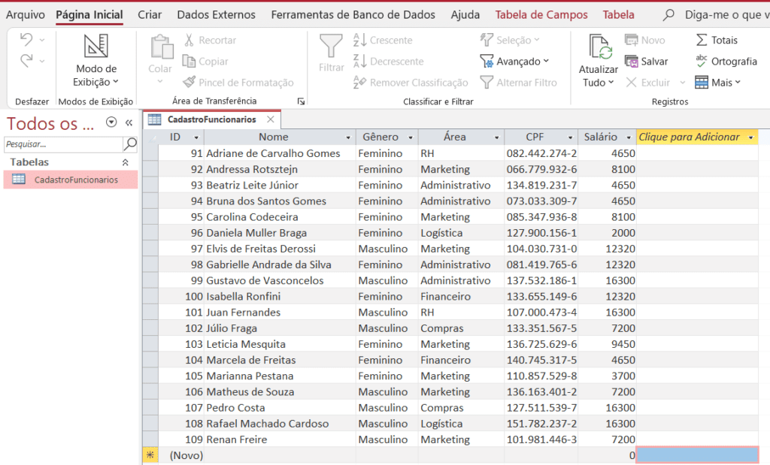The image size is (770, 465).
Task: Switch to the Criar ribbon tab
Action: tap(149, 14)
